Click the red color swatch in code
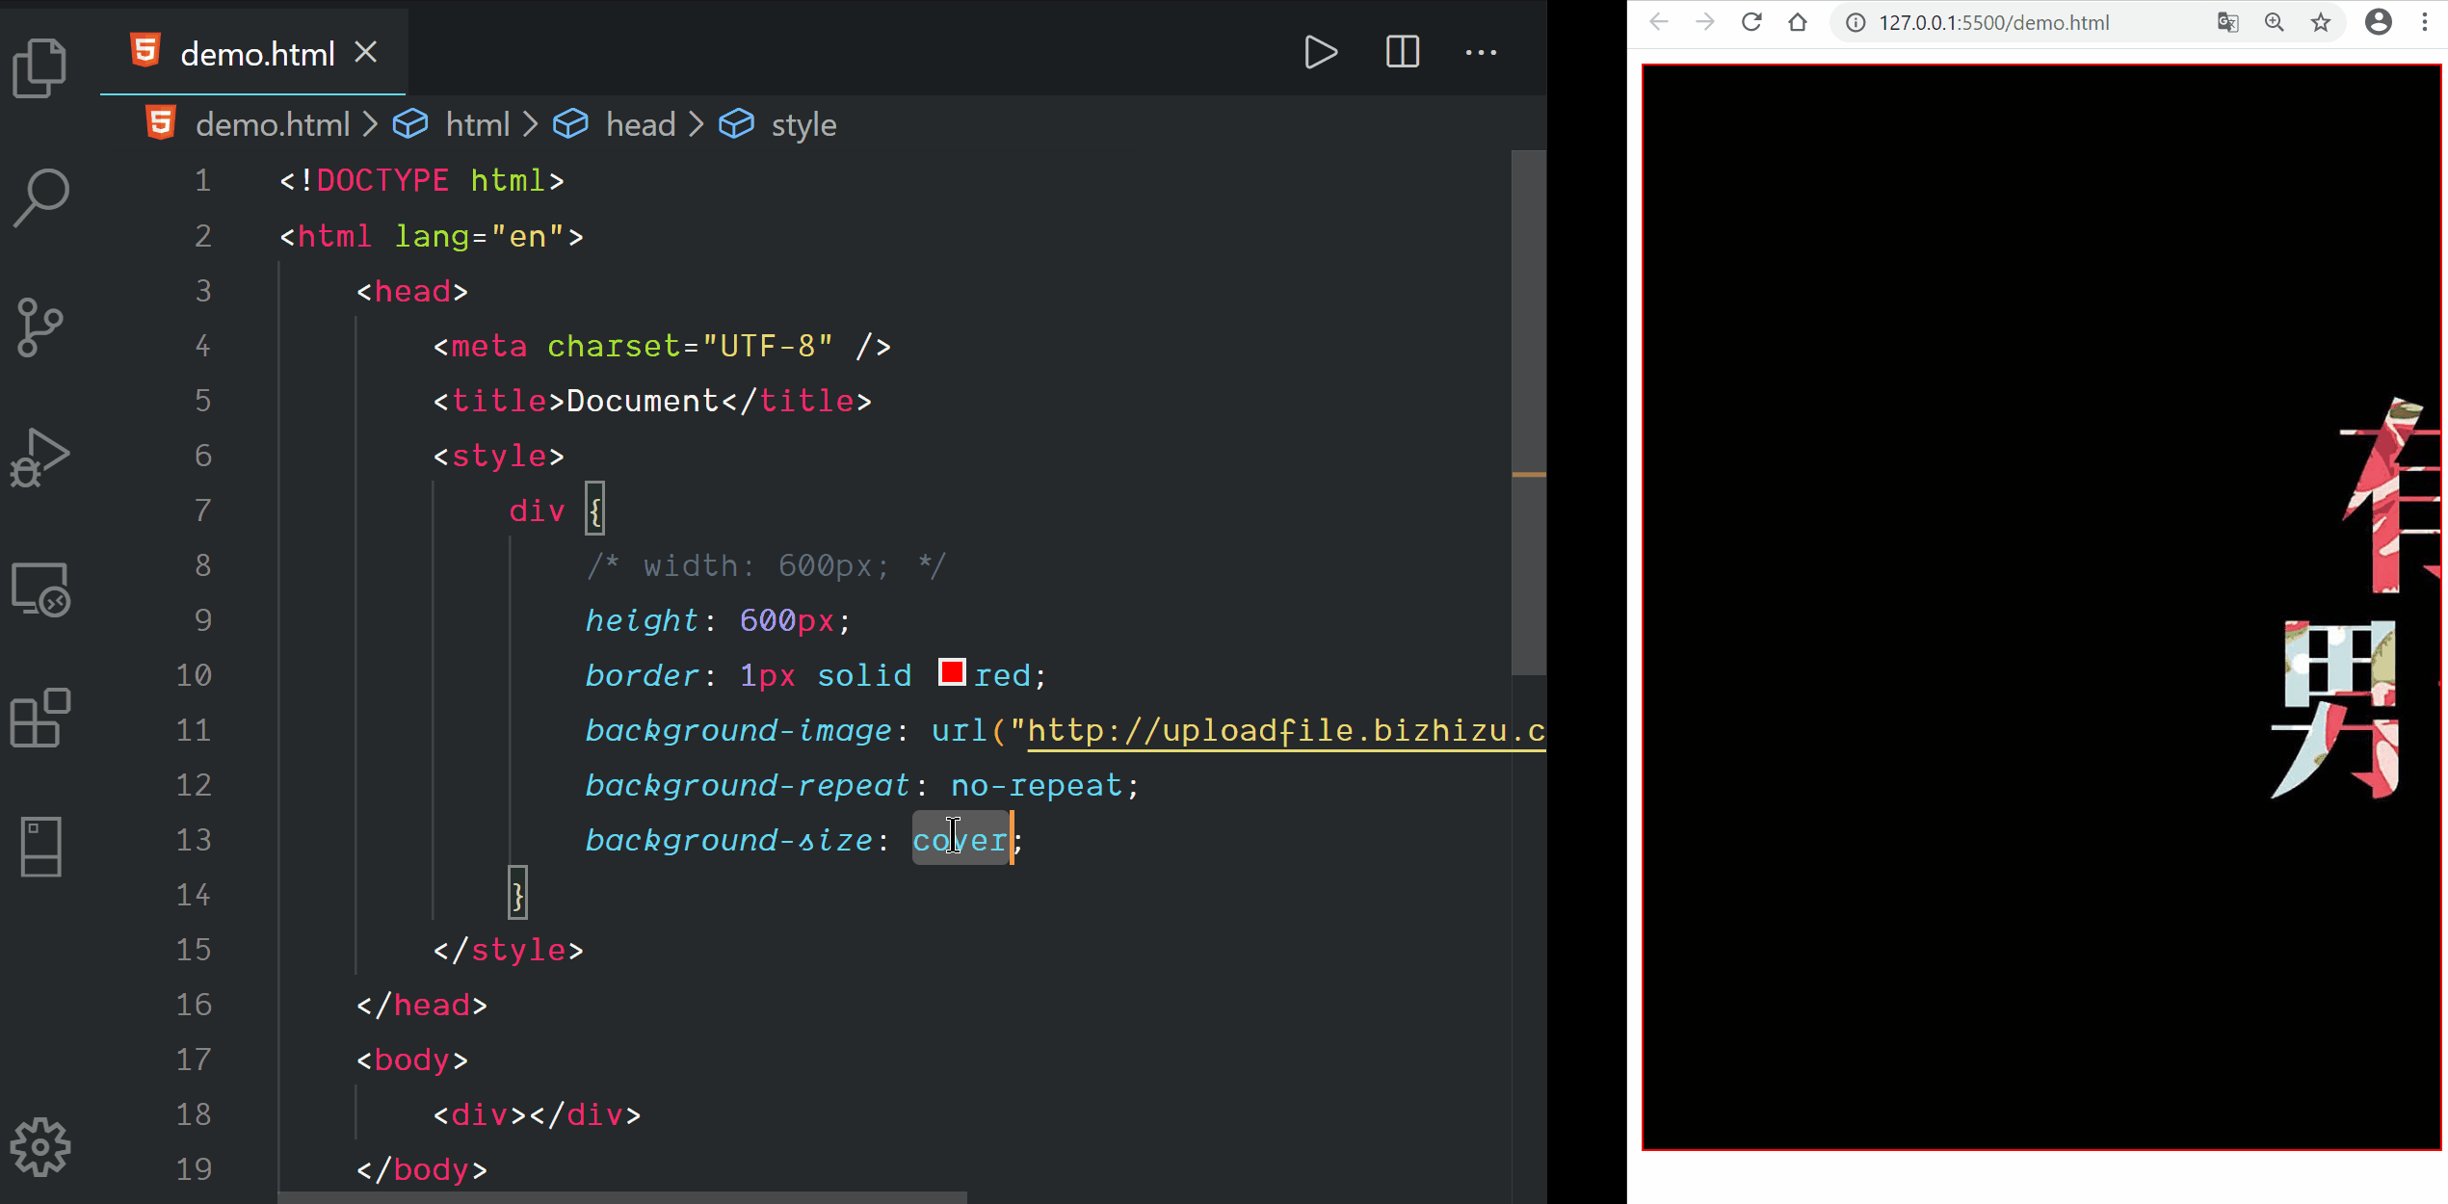2448x1204 pixels. (x=951, y=672)
